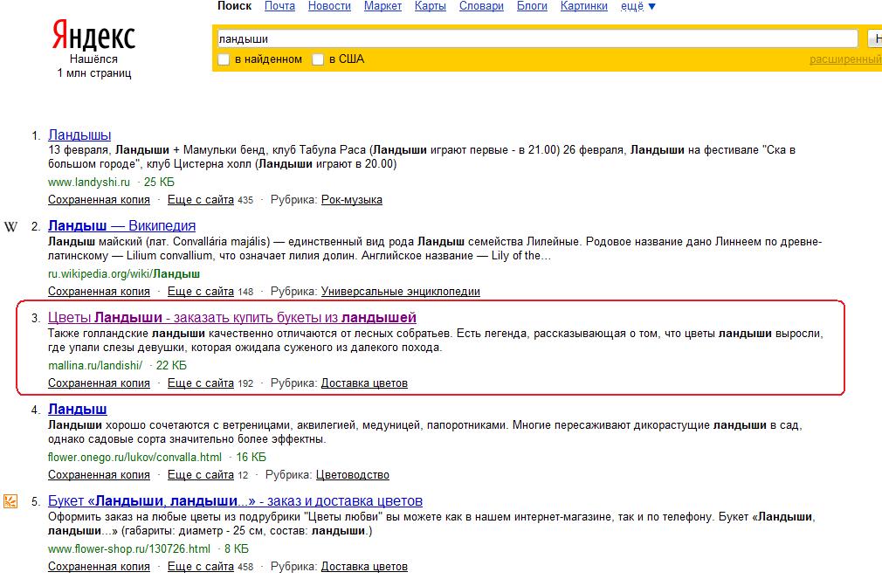Tick the 'в США' checkbox
The width and height of the screenshot is (882, 586).
pyautogui.click(x=318, y=59)
